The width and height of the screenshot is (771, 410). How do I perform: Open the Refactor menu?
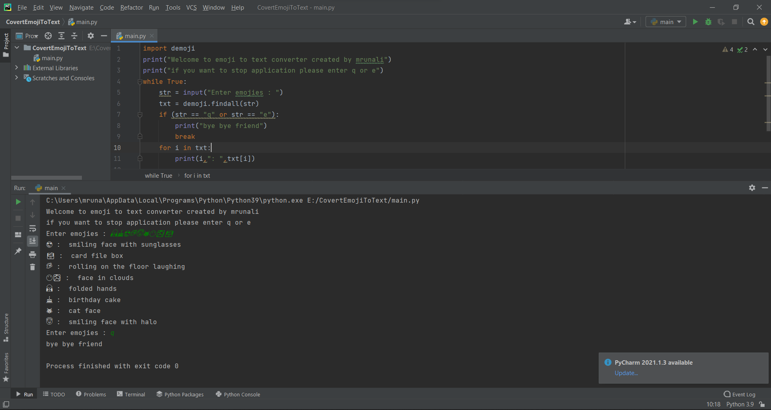click(131, 7)
